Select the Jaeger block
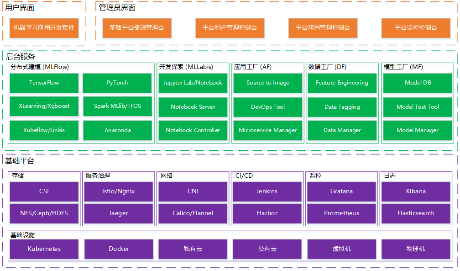The height and width of the screenshot is (271, 460). coord(119,213)
